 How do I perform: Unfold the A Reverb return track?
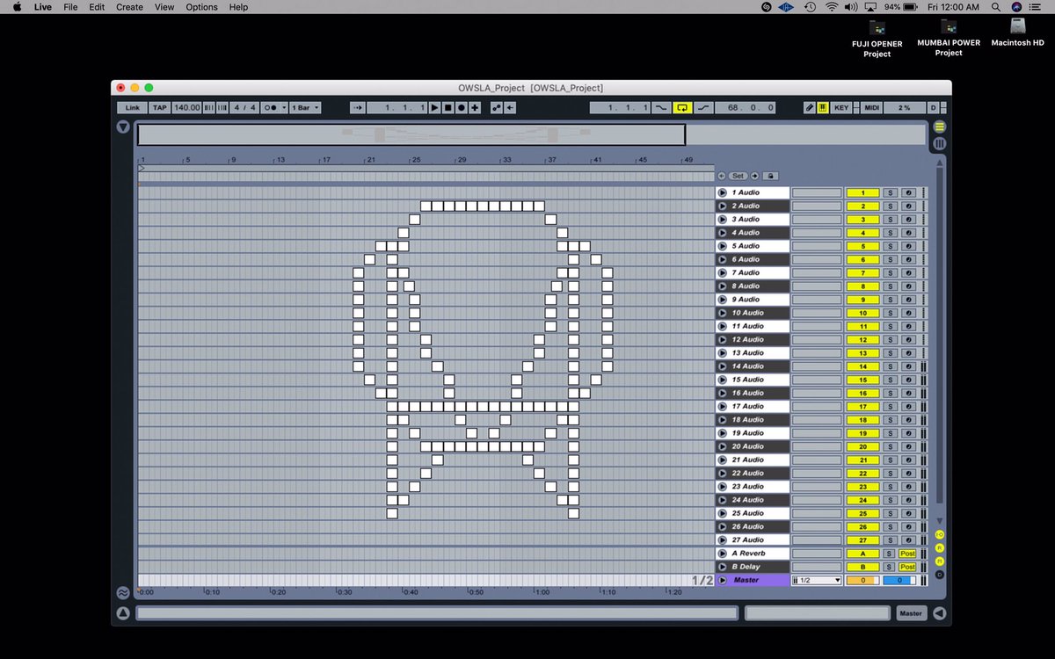click(723, 554)
